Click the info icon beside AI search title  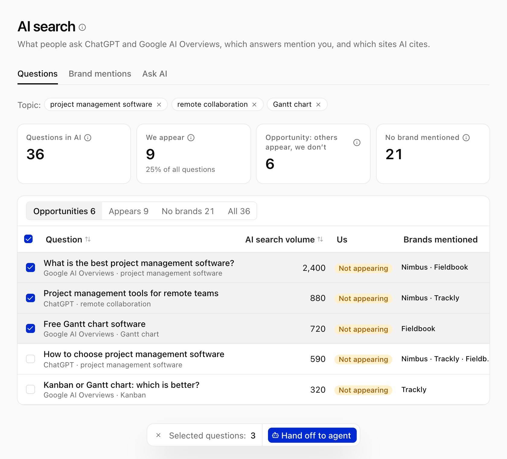point(82,27)
